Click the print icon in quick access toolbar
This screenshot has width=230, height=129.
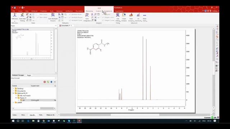point(22,8)
